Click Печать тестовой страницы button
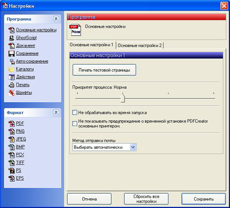The image size is (230, 208). 104,70
